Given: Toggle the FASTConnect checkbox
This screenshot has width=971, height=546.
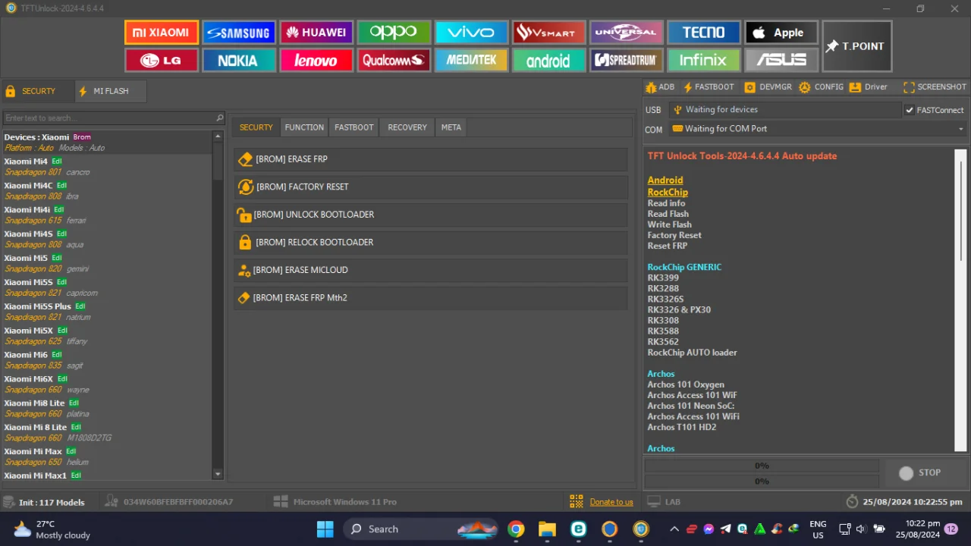Looking at the screenshot, I should click(910, 110).
